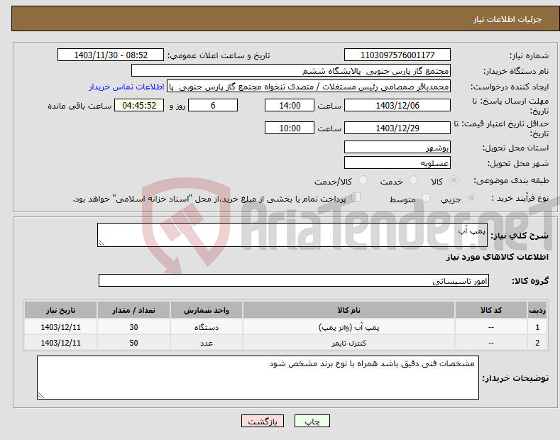Click the buyer notes textarea

258,378
